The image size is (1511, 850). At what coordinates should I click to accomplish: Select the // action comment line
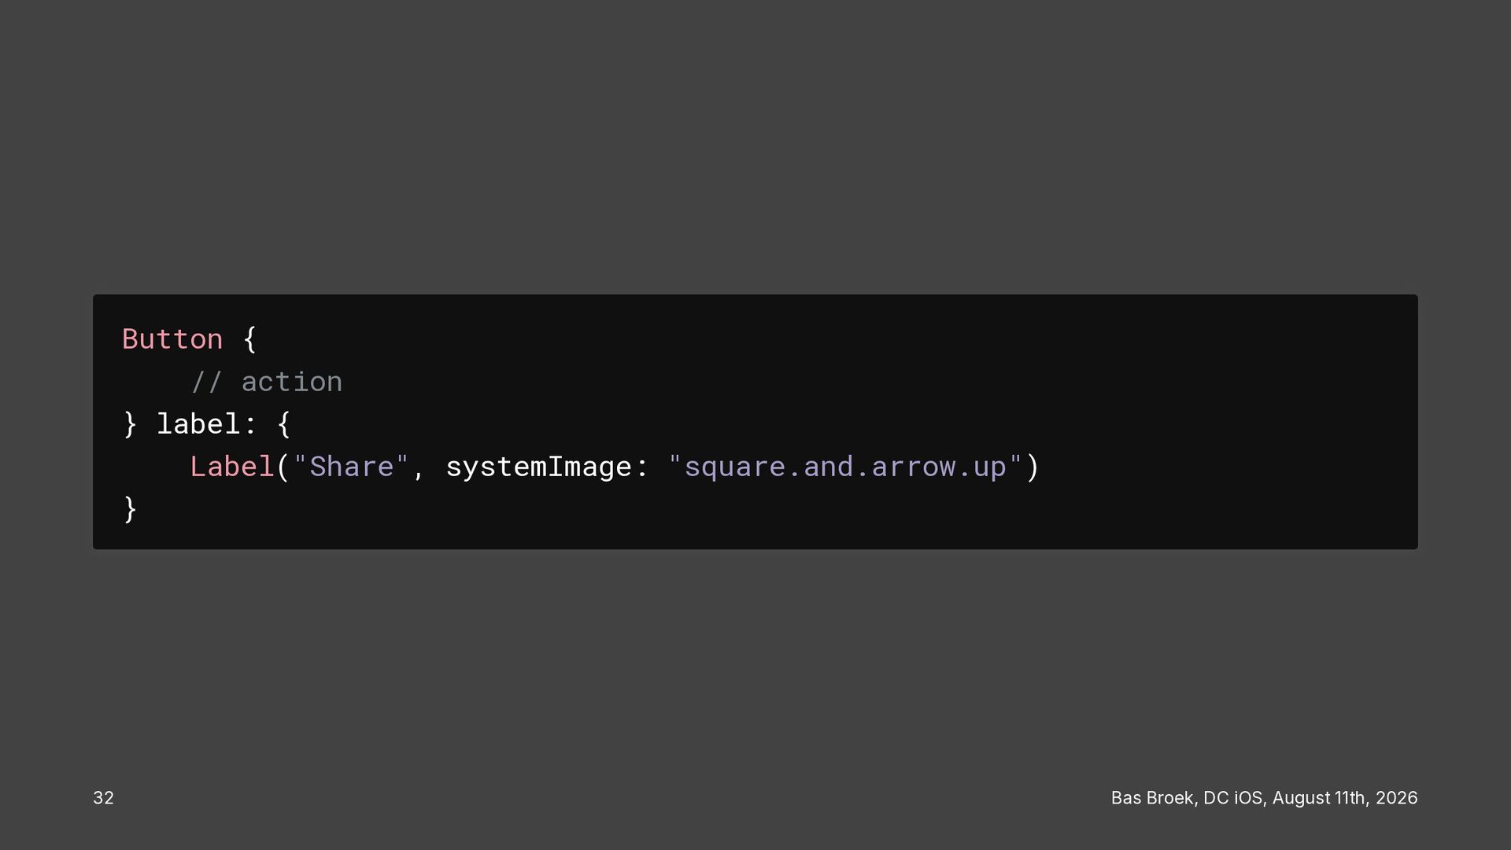coord(267,382)
